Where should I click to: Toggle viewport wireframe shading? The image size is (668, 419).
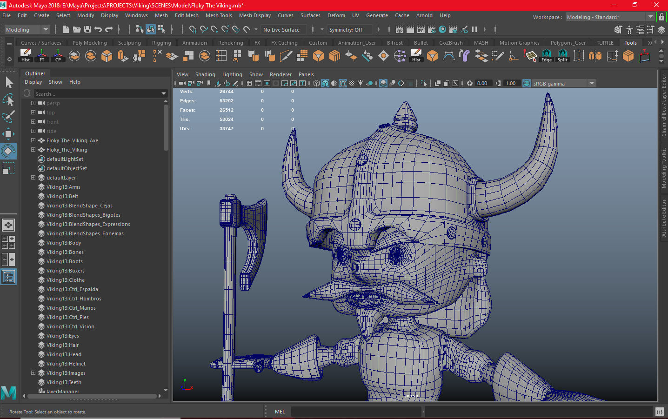point(316,83)
